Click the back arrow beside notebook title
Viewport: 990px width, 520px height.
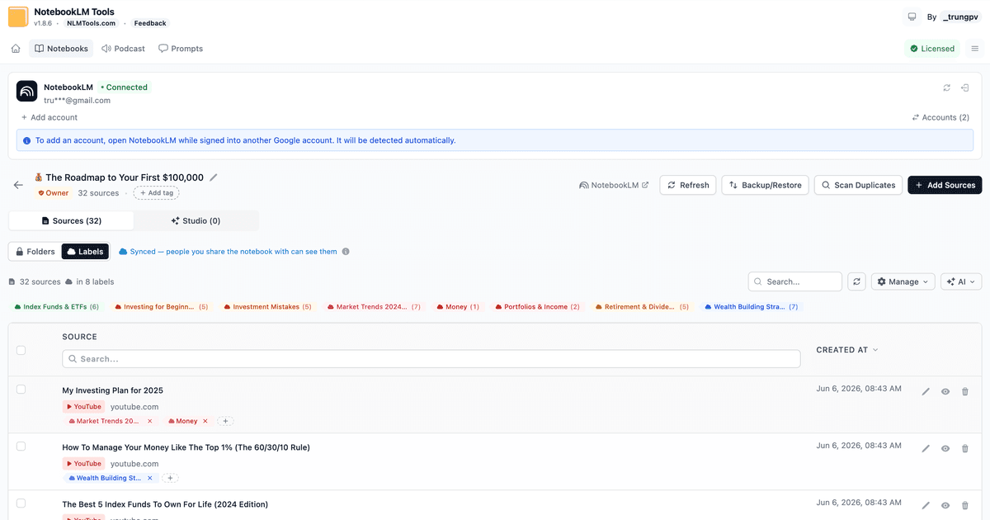click(18, 185)
